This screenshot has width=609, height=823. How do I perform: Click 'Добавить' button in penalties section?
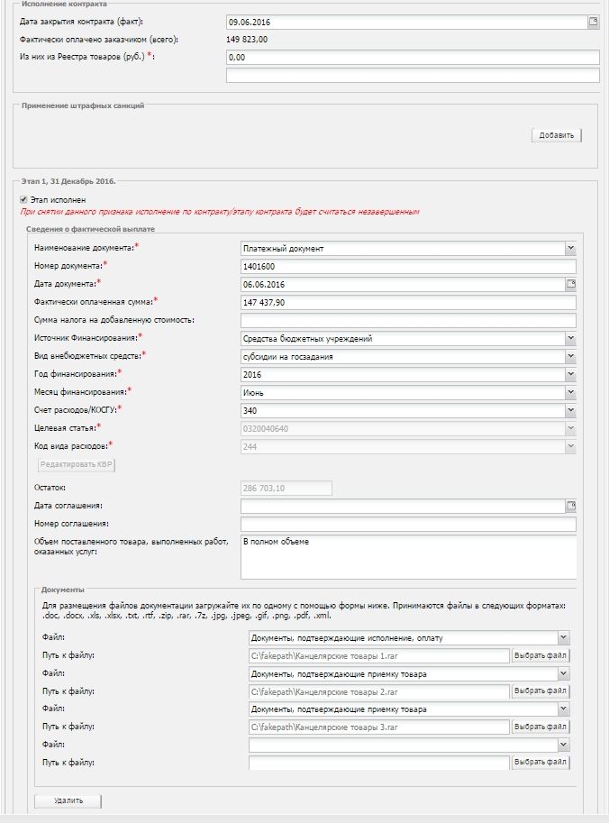click(557, 135)
